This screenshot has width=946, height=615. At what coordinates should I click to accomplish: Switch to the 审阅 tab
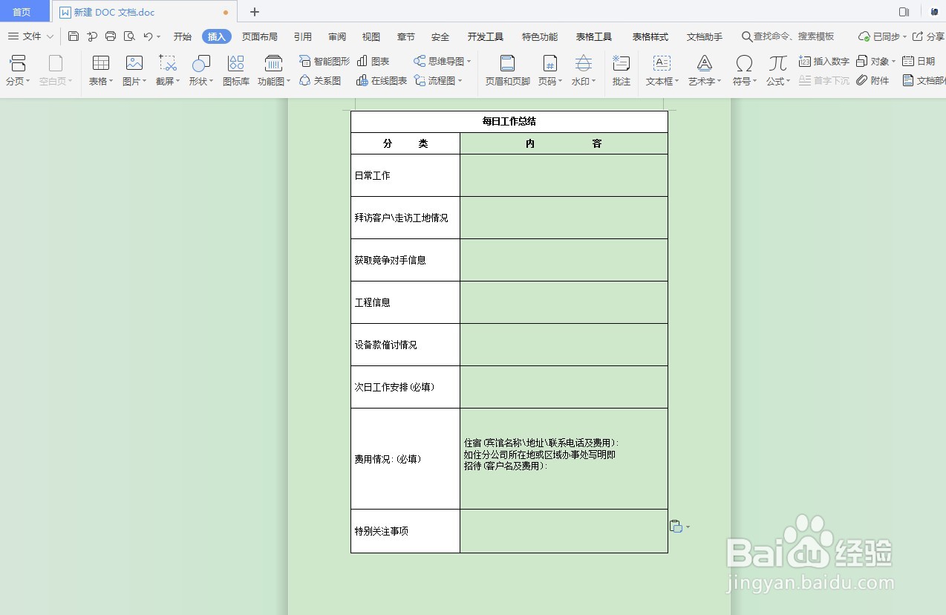pos(337,36)
